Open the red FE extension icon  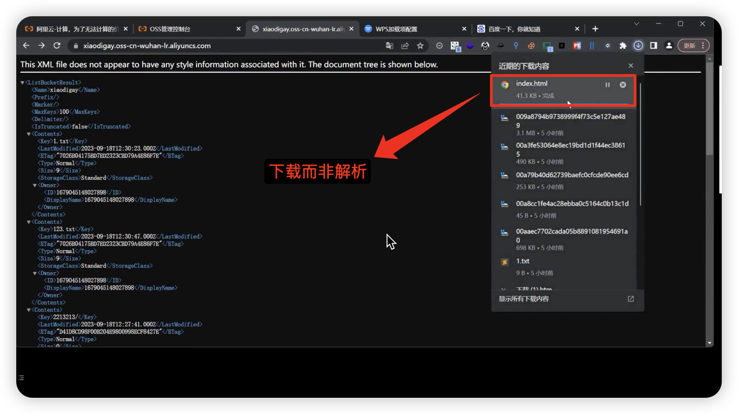coord(577,46)
